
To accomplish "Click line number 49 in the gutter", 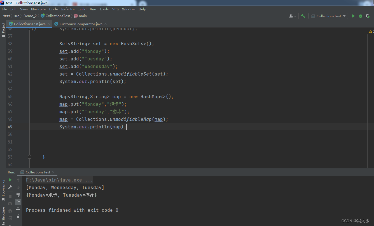I will (10, 127).
